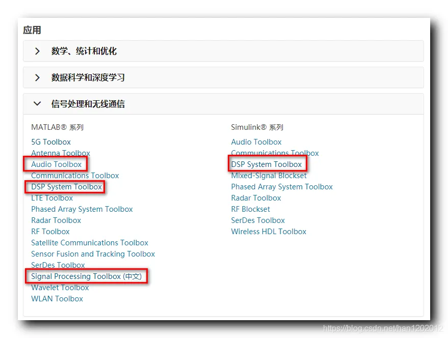Viewport: 448px width, 338px height.
Task: Open Antenna Toolbox link
Action: 61,153
